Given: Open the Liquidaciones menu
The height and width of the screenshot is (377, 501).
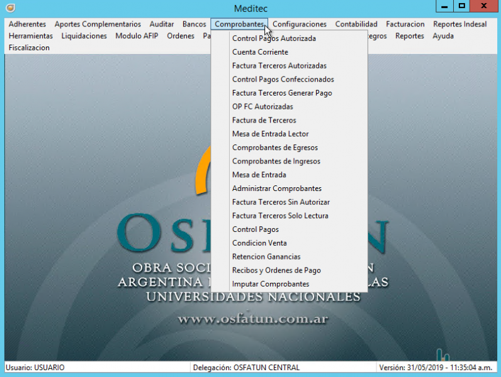Looking at the screenshot, I should [x=84, y=36].
